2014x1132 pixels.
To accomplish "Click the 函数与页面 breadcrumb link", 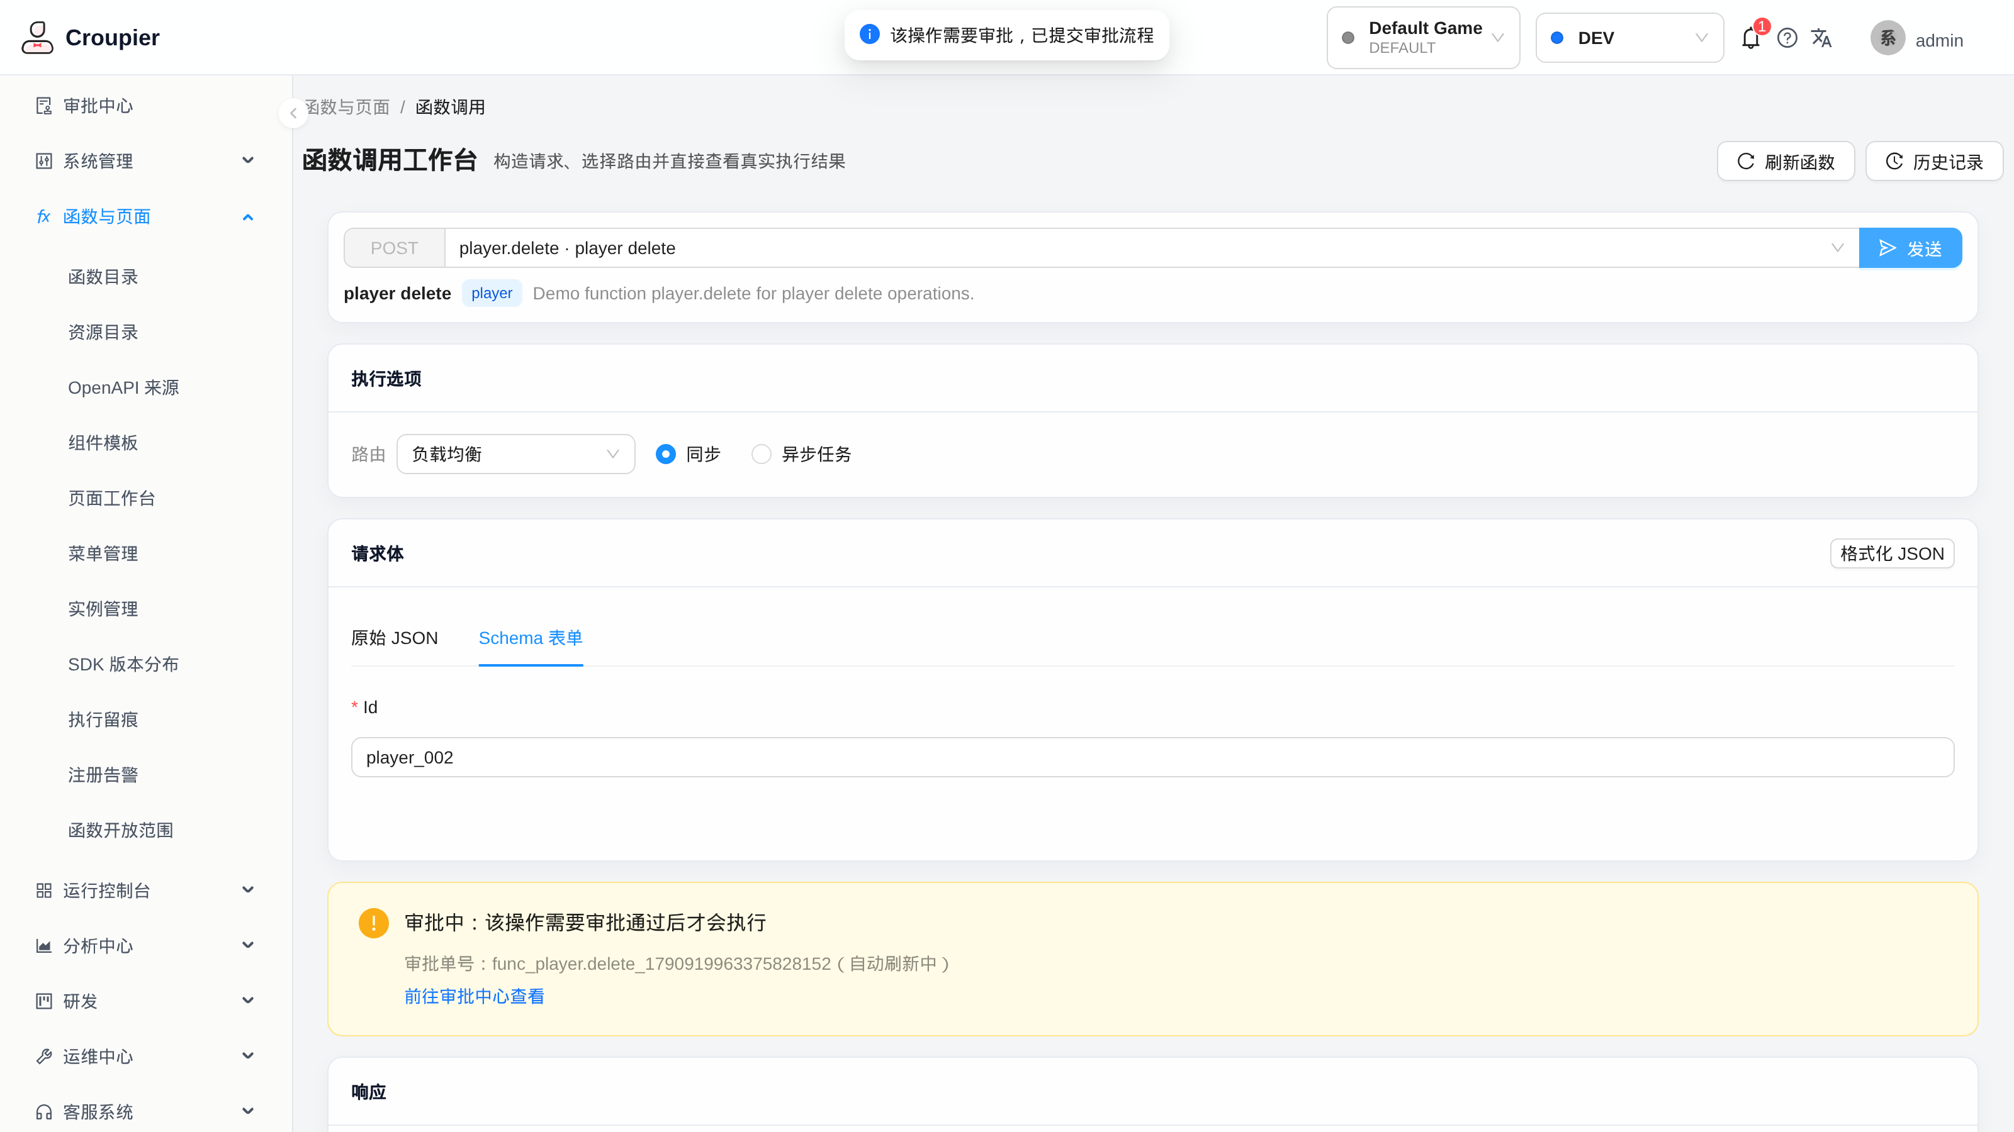I will pos(347,107).
